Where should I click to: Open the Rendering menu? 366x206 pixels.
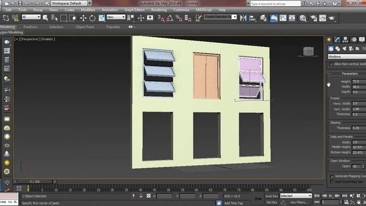point(159,10)
